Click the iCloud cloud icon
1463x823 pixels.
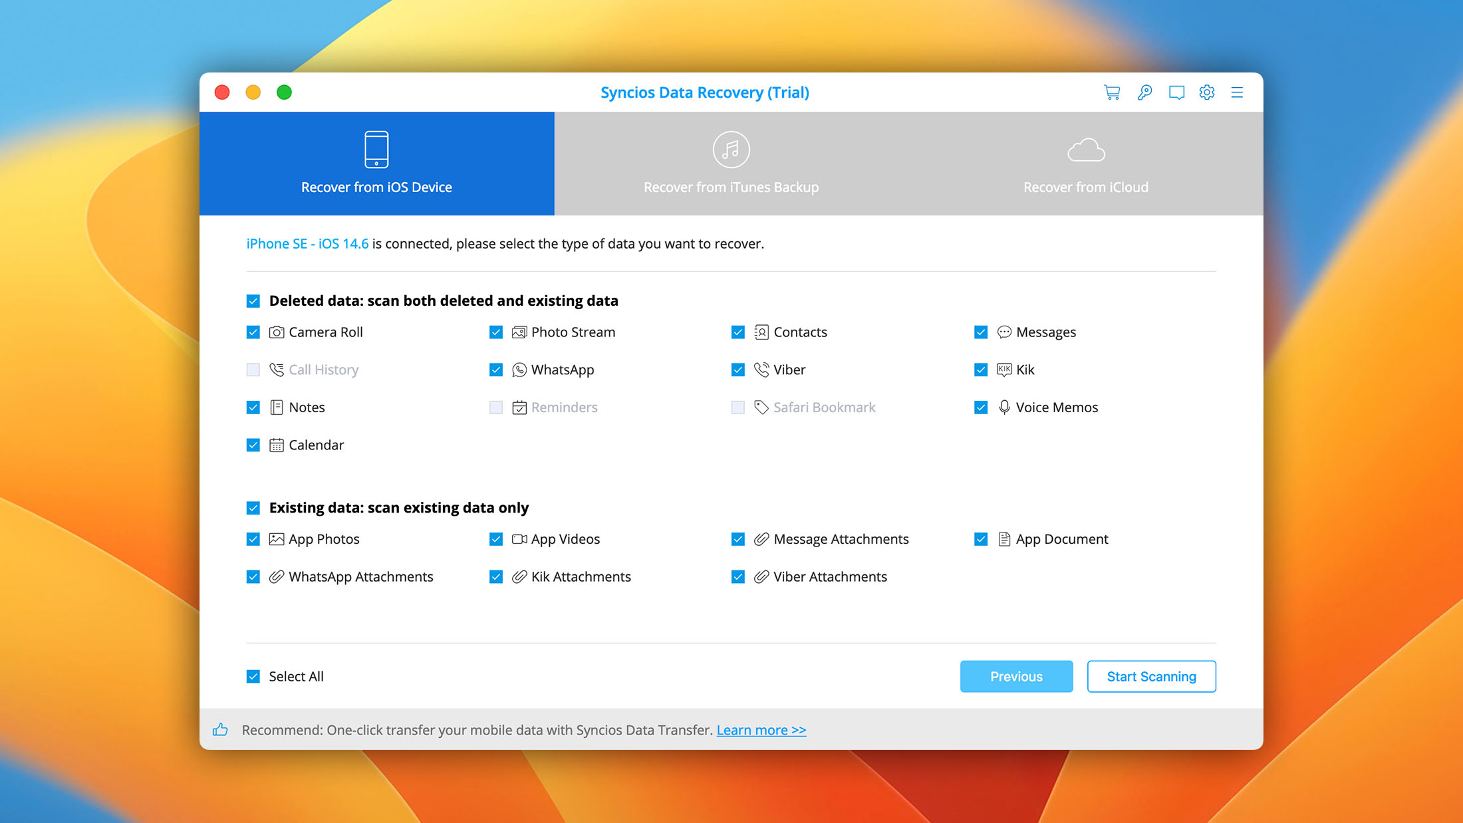pos(1086,150)
